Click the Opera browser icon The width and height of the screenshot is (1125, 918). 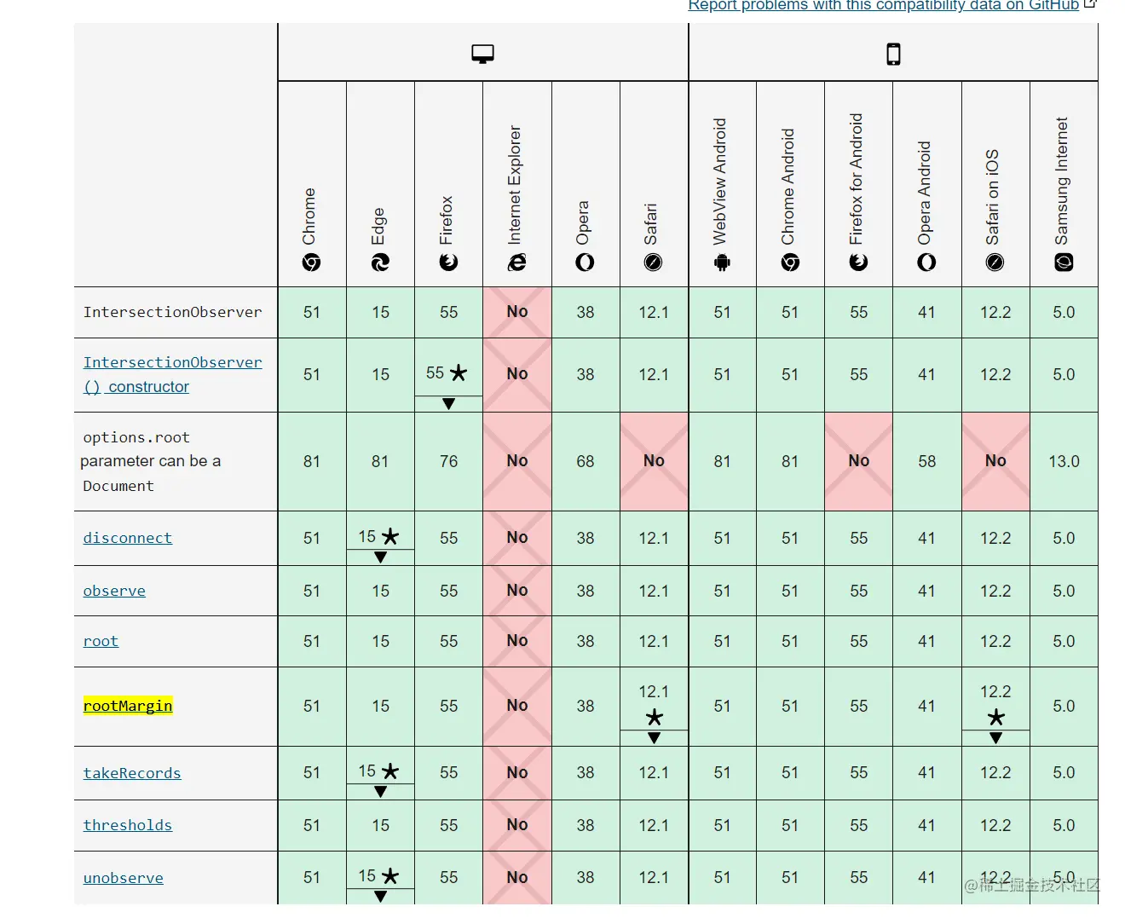[585, 263]
